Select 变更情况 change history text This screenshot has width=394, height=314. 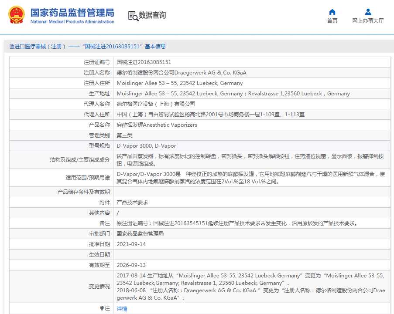pyautogui.click(x=251, y=287)
